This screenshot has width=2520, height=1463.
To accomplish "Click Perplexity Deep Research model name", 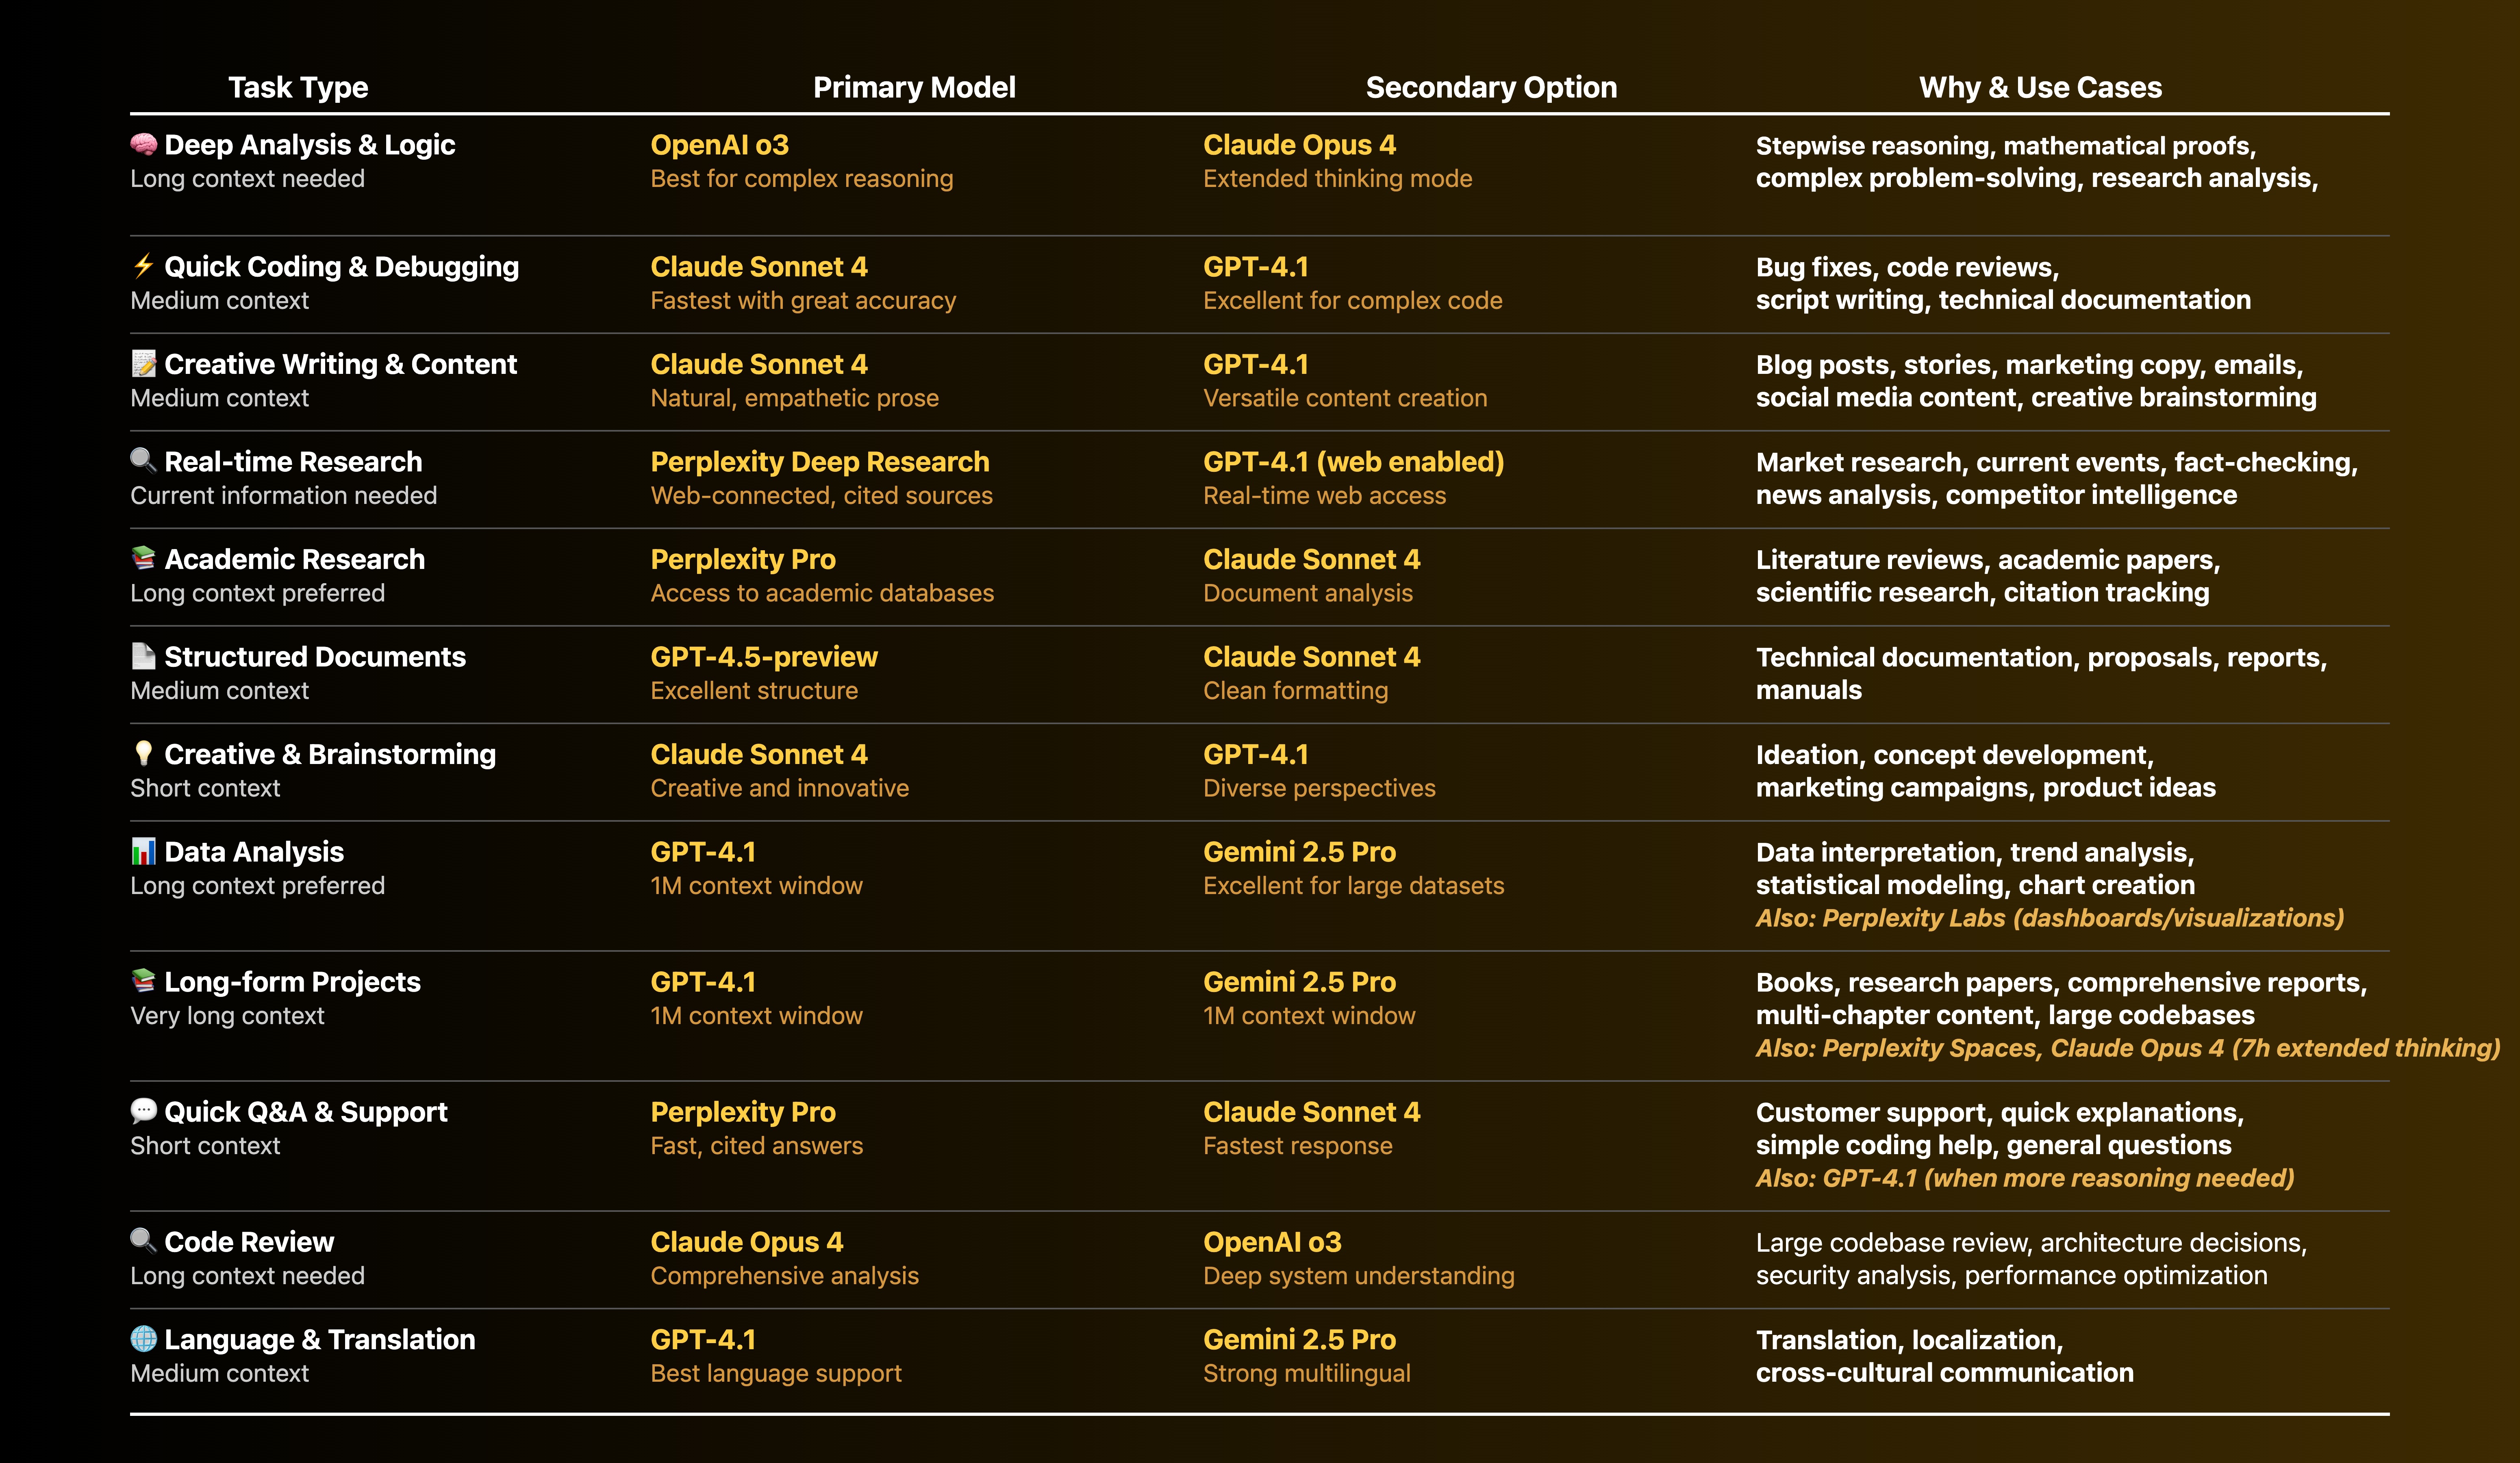I will (819, 462).
